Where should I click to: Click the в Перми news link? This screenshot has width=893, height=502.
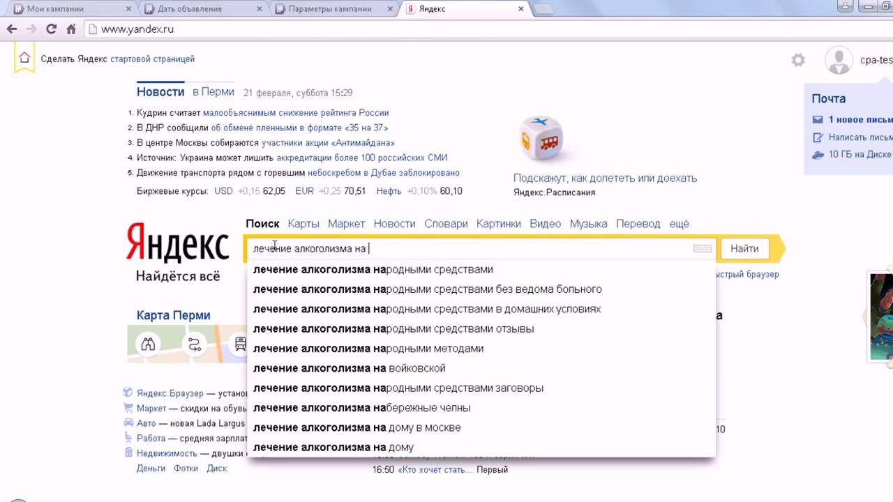coord(213,92)
